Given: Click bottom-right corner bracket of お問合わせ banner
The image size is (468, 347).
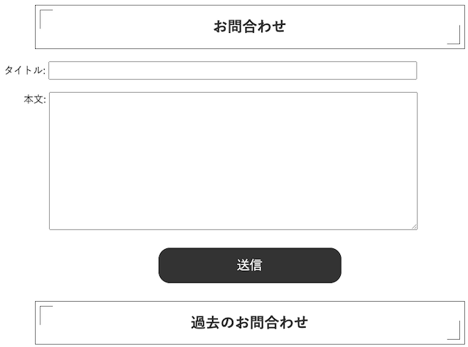Looking at the screenshot, I should pyautogui.click(x=453, y=35).
